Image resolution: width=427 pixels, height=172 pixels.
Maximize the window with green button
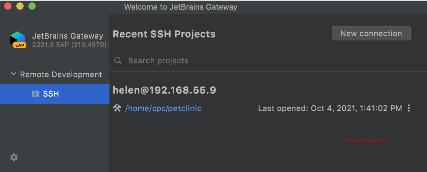coord(32,6)
